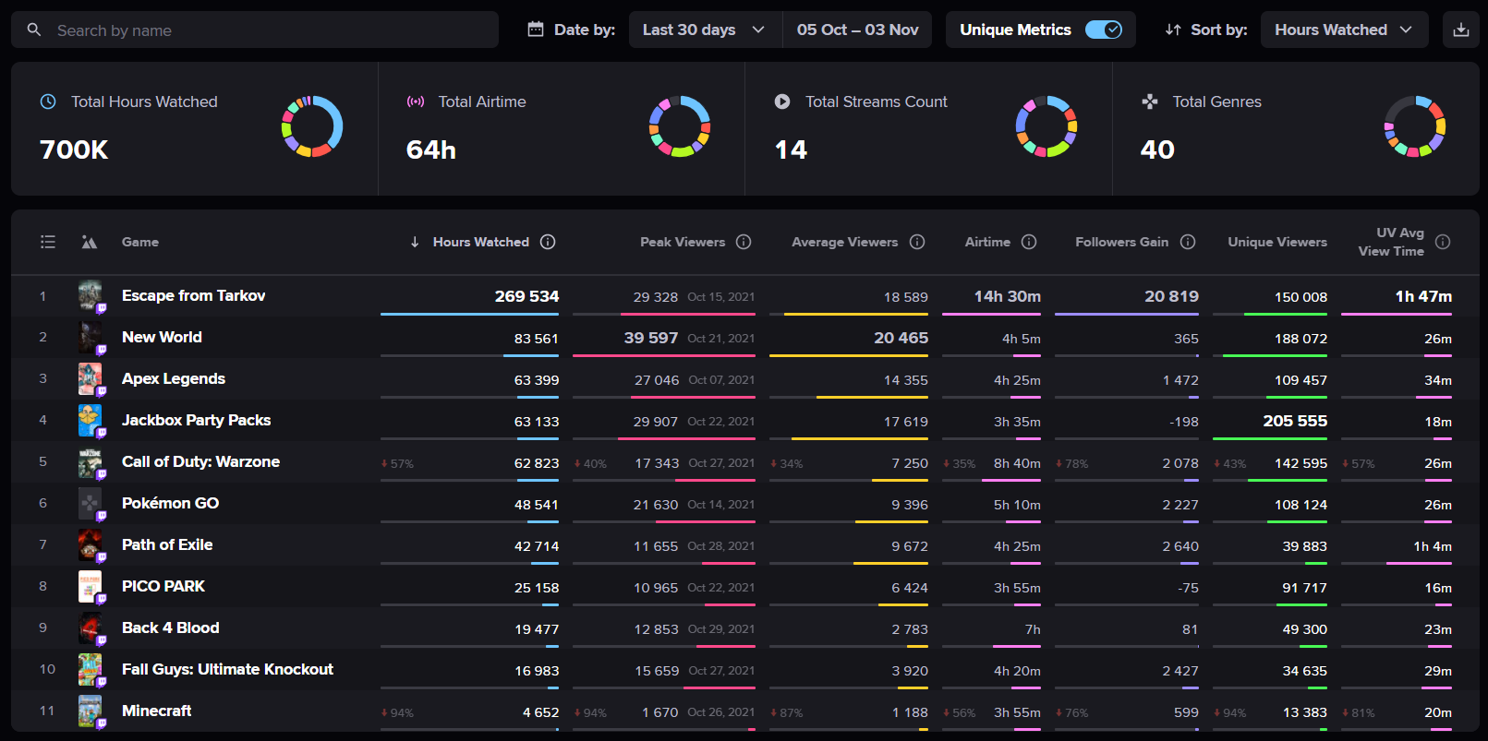This screenshot has width=1488, height=741.
Task: Open the Last 30 days dropdown
Action: coord(705,30)
